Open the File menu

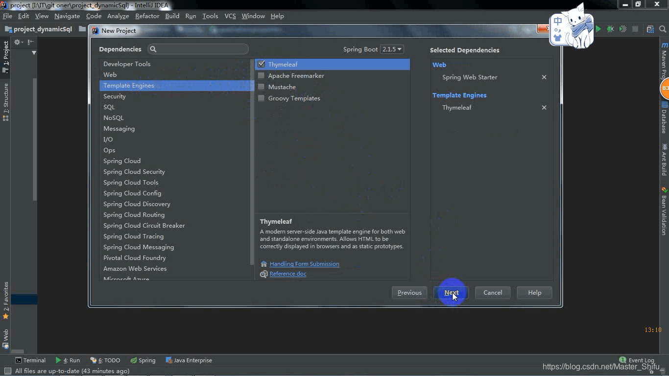(x=7, y=16)
